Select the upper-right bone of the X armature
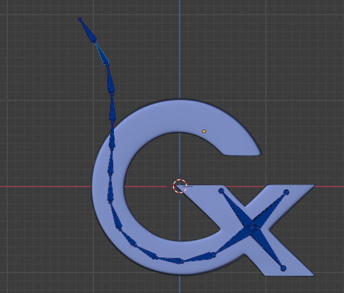 point(270,209)
